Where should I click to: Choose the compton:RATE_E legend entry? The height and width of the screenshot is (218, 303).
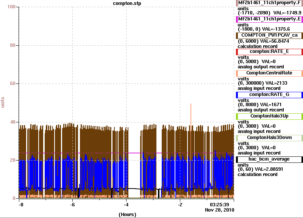(269, 52)
